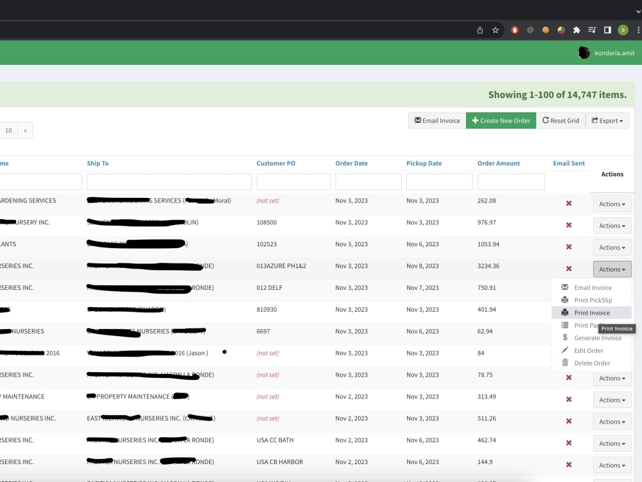The height and width of the screenshot is (482, 642).
Task: Collapse the open Actions dropdown for 3234.36 order
Action: point(612,269)
